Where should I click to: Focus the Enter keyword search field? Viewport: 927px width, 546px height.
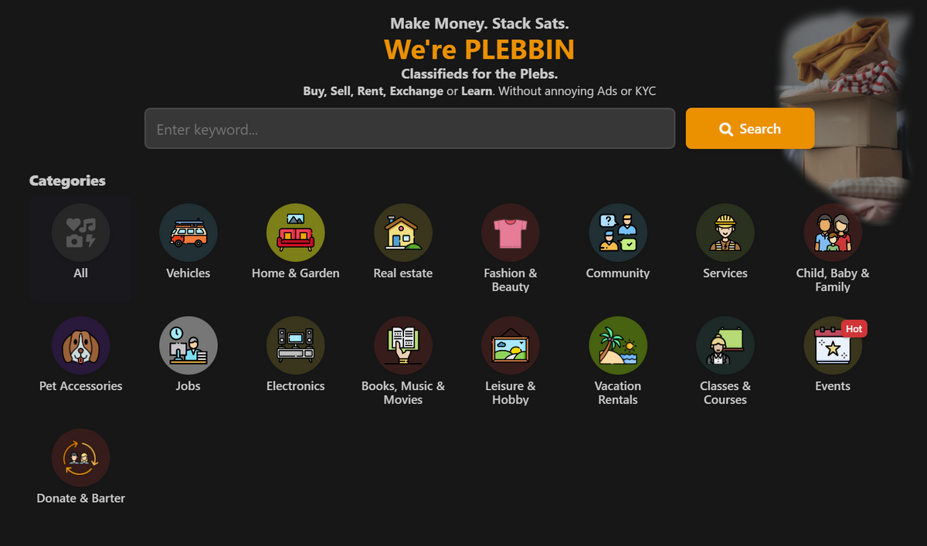(x=409, y=128)
